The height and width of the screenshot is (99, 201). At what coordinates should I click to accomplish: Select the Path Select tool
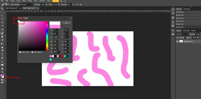coord(2,61)
